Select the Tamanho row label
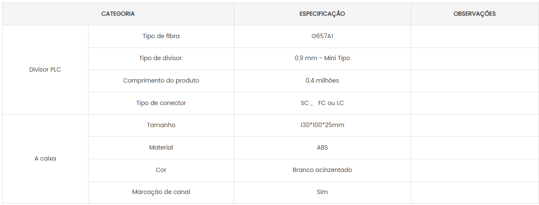 (161, 125)
